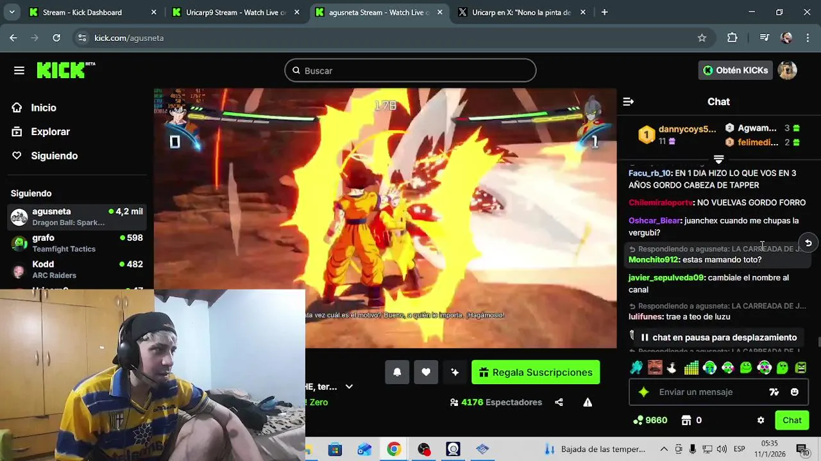
Task: Click the reply arrow beside the Oshcar_Biear message
Action: point(808,243)
